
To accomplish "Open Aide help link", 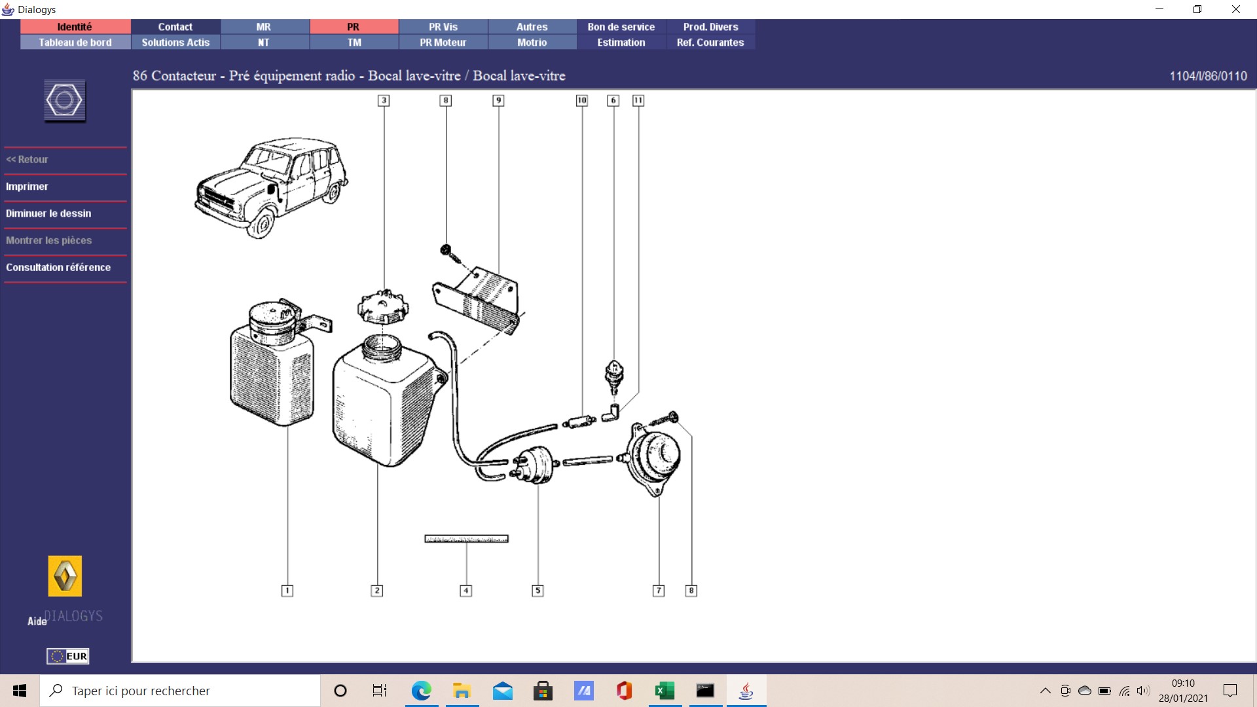I will 37,621.
